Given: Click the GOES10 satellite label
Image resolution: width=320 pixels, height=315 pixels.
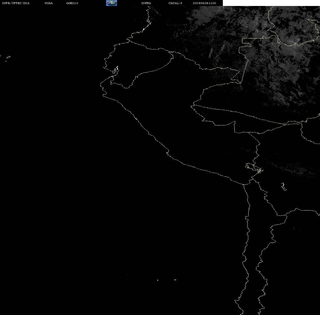Looking at the screenshot, I should [x=72, y=3].
